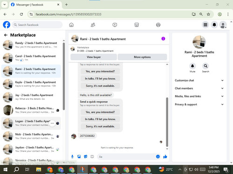
Task: Mute the Rami conversation
Action: [192, 66]
